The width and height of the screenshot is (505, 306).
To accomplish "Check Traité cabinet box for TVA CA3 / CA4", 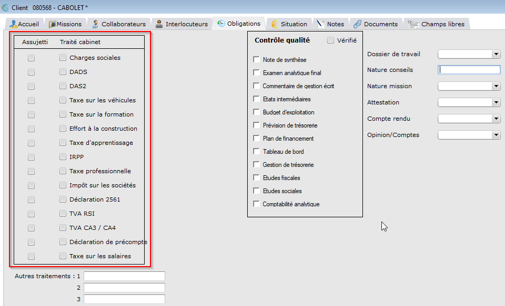I will [63, 228].
